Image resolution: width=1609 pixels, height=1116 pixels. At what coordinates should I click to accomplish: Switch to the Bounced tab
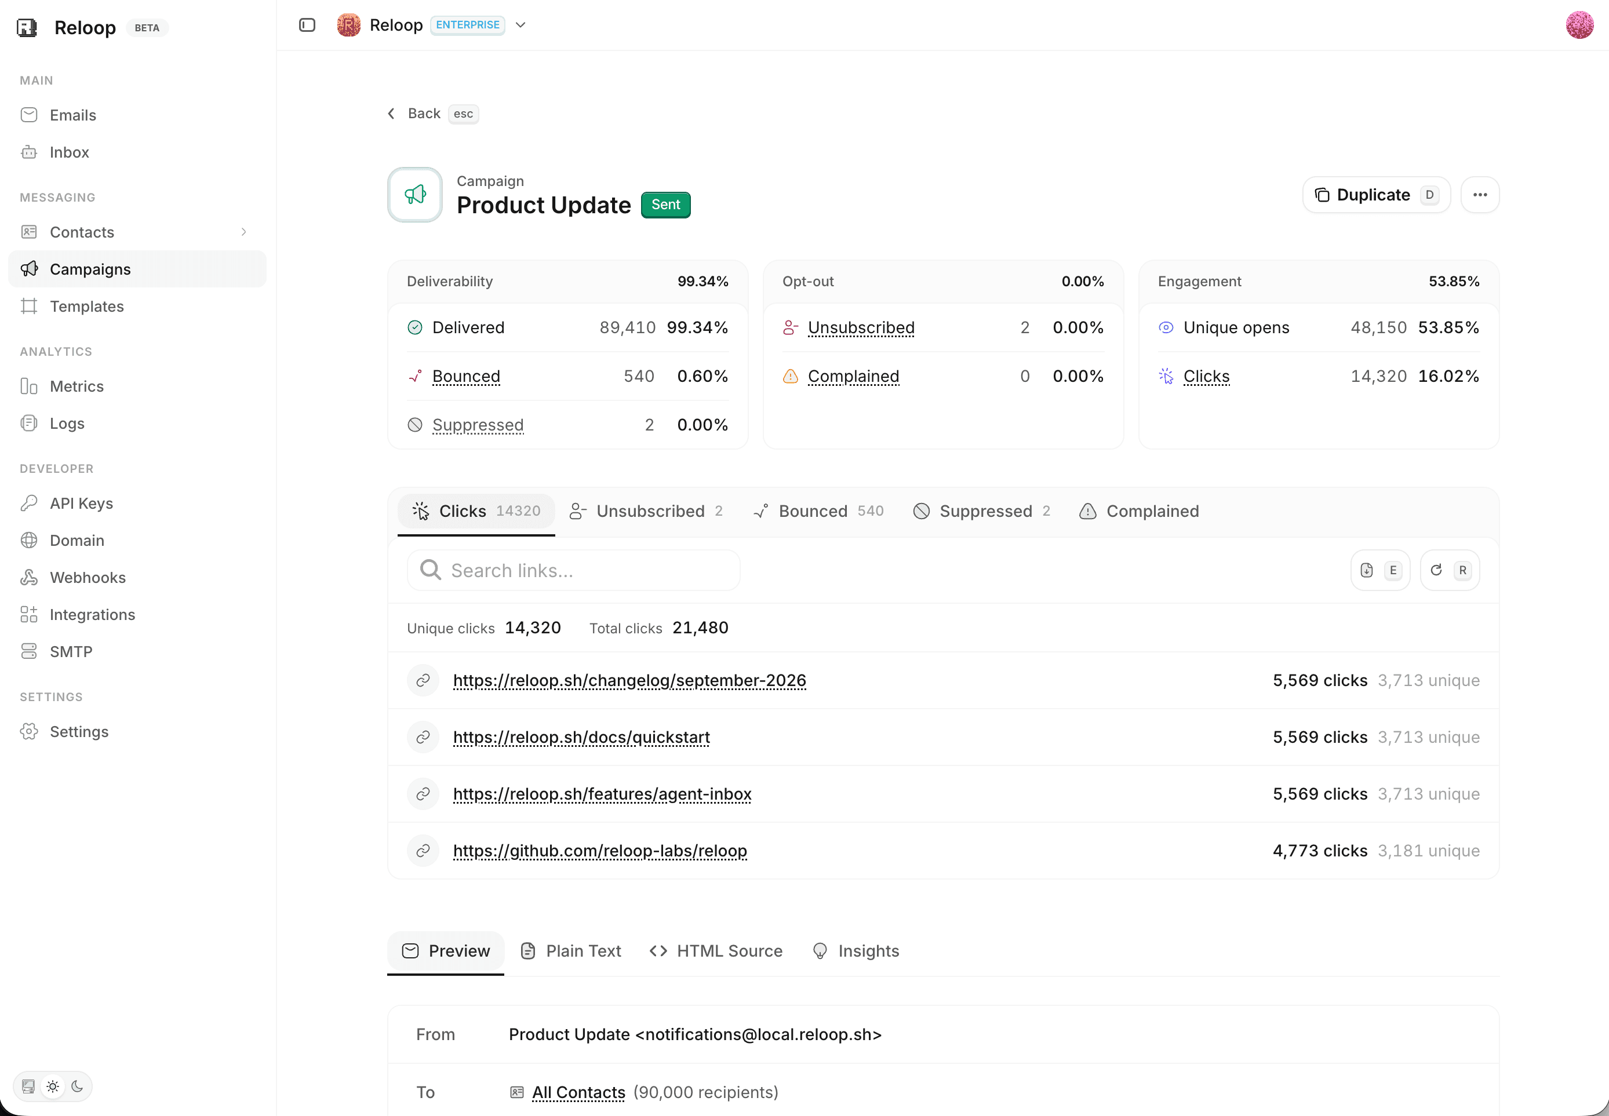818,511
